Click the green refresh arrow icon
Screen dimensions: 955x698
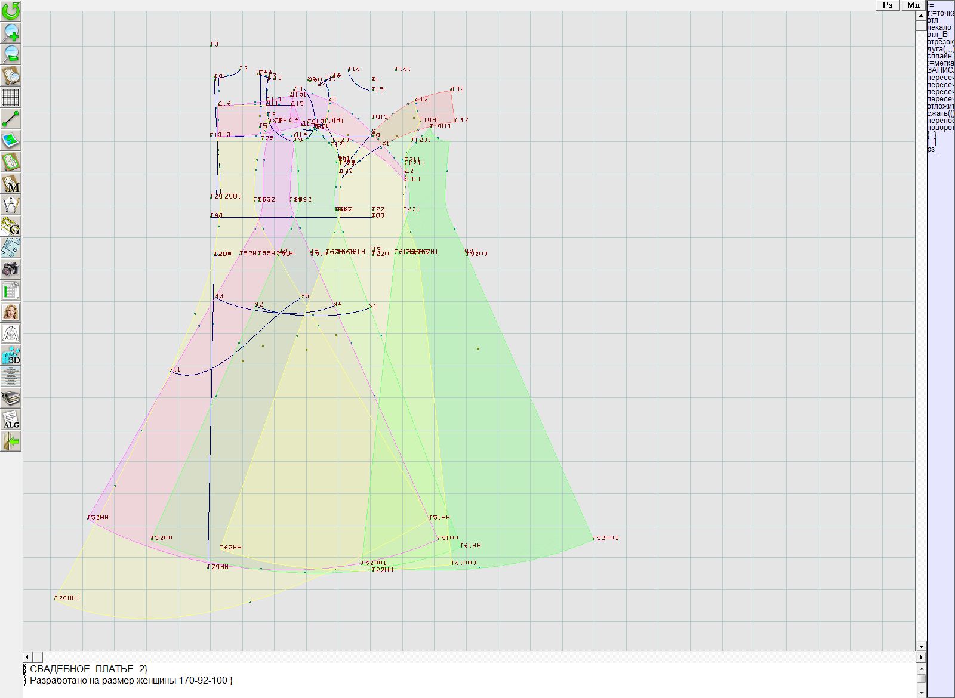11,11
